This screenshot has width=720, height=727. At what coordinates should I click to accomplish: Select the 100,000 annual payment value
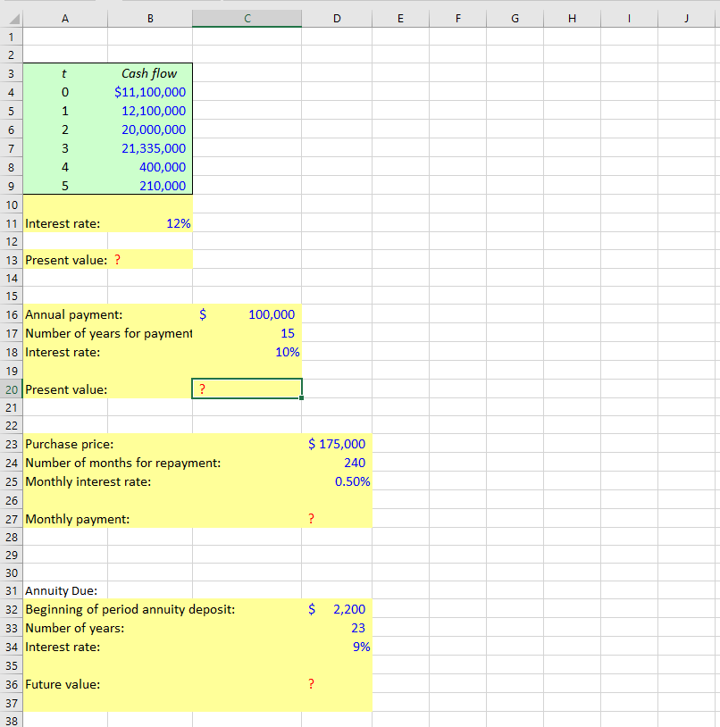point(247,314)
